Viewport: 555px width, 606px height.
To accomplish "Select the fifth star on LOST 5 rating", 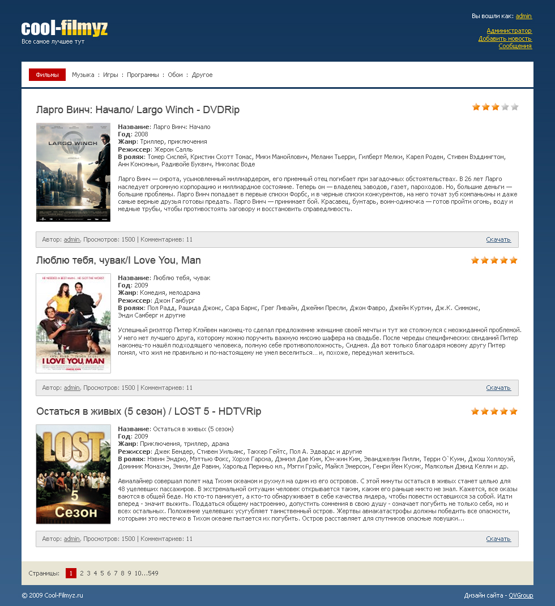I will 514,411.
